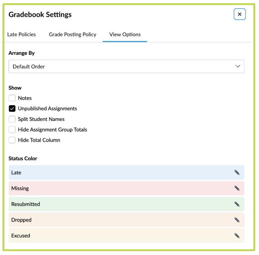The height and width of the screenshot is (255, 259).
Task: Select the View Options tab
Action: 125,34
